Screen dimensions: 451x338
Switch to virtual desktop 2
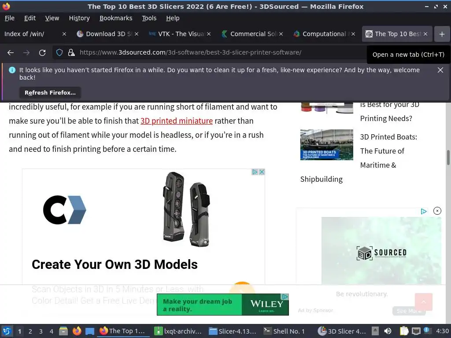[30, 331]
